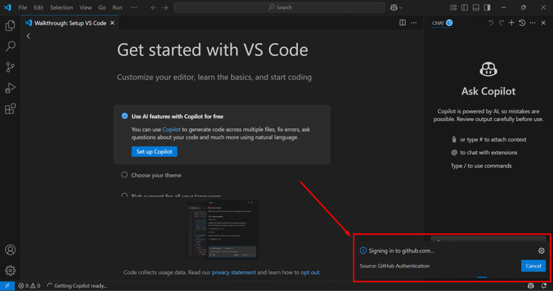
Task: Go forward with the navigation arrow
Action: pos(165,8)
